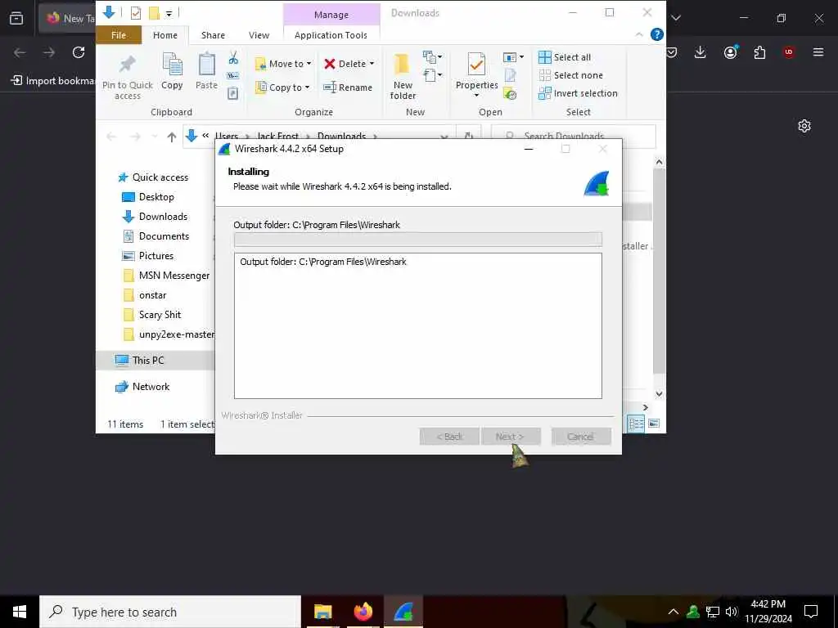The height and width of the screenshot is (628, 838).
Task: Open Firefox list all tabs chevron
Action: tap(676, 18)
